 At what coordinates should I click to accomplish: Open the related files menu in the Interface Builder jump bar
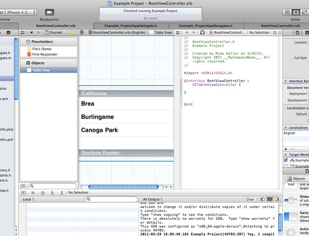[23, 32]
